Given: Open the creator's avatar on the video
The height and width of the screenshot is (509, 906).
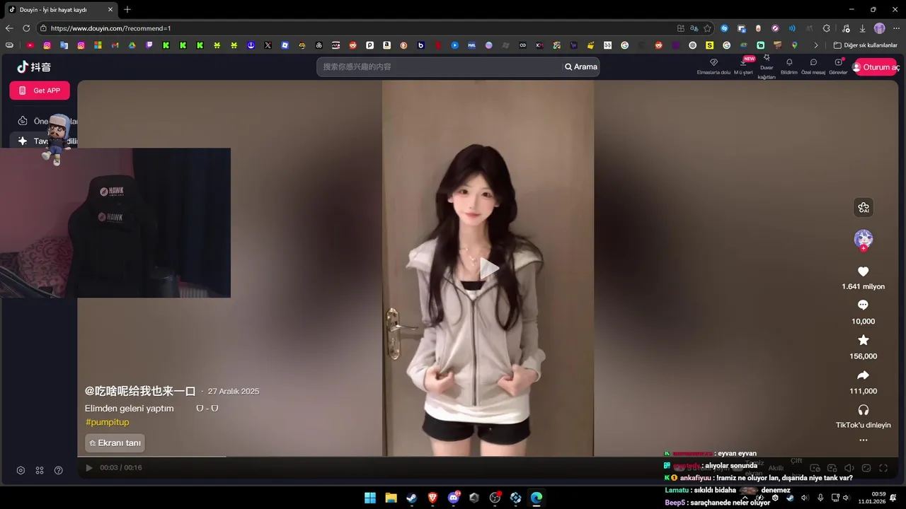Looking at the screenshot, I should pos(863,239).
